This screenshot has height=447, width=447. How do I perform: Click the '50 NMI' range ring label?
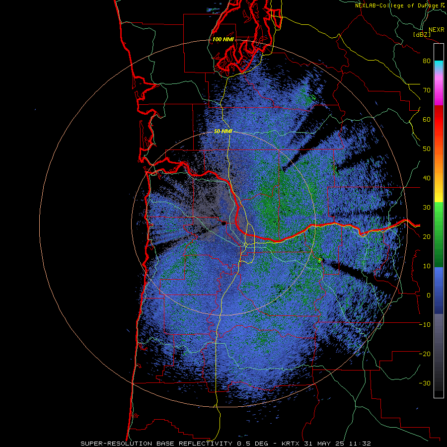[223, 132]
